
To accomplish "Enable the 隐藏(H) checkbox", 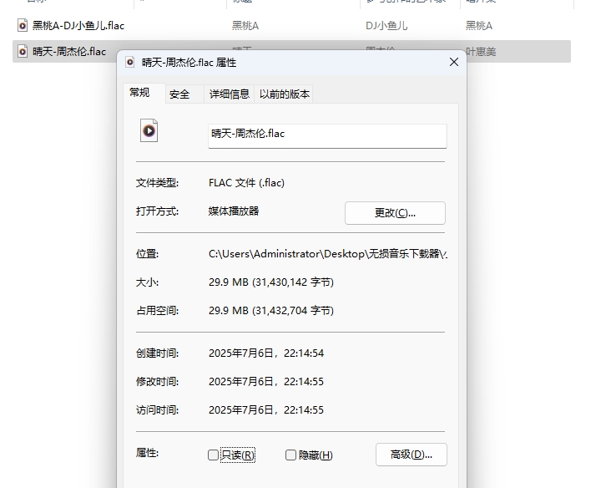I will pyautogui.click(x=290, y=455).
